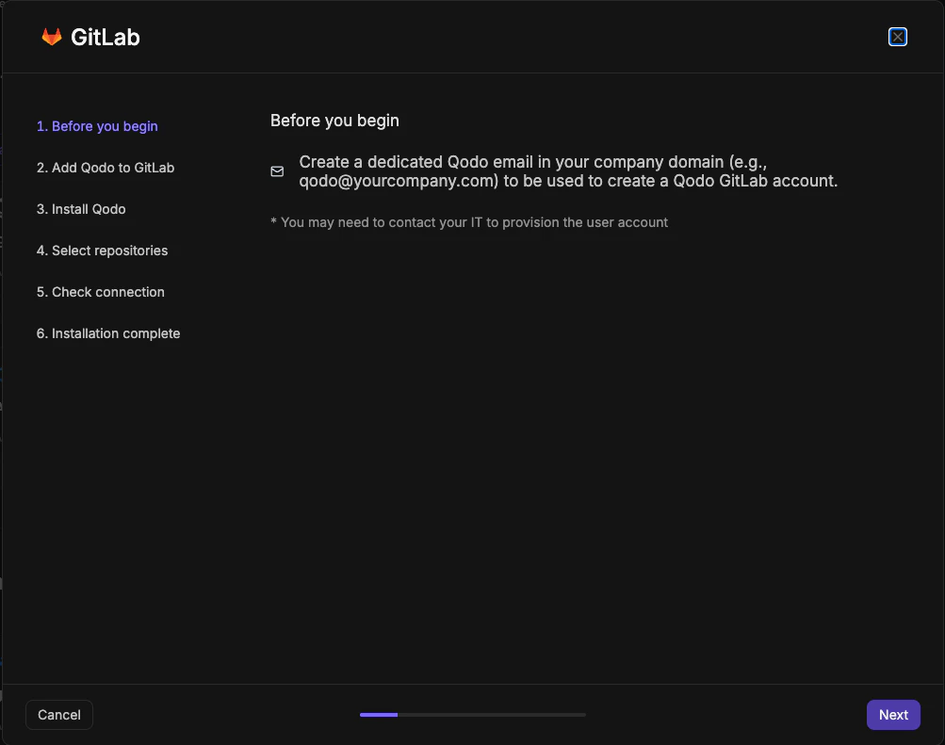The width and height of the screenshot is (945, 745).
Task: Open step 3 Install Qodo
Action: pyautogui.click(x=81, y=209)
